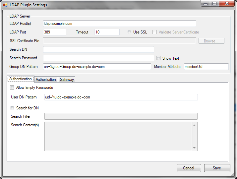
Task: Click the 'Search Filter' label
Action: (21, 116)
